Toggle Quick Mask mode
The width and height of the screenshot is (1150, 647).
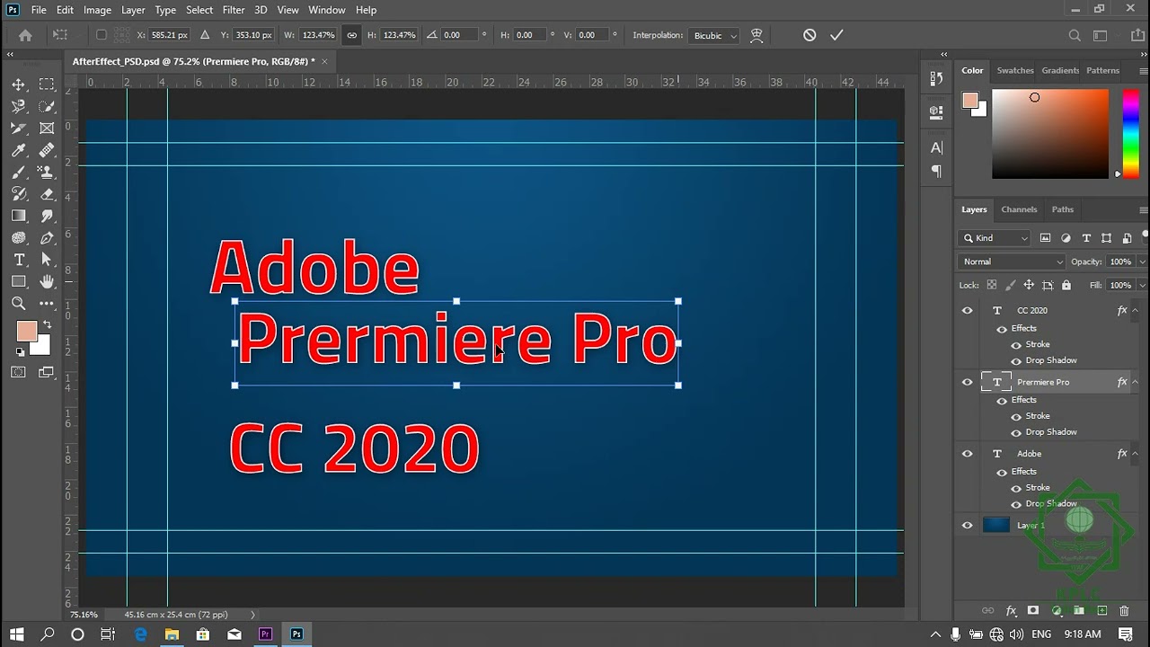click(x=18, y=372)
